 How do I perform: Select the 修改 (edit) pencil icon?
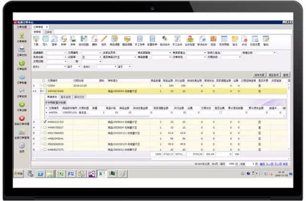(x=104, y=40)
